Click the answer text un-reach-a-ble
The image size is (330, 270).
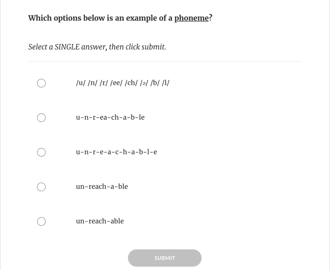click(x=102, y=187)
